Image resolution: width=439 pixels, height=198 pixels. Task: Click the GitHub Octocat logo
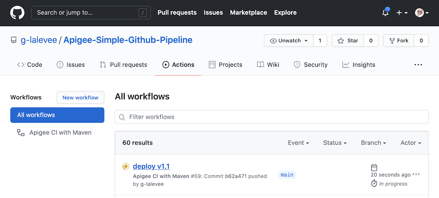pyautogui.click(x=18, y=13)
